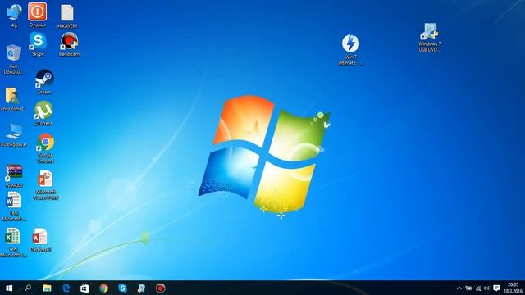The height and width of the screenshot is (295, 525).
Task: Open battery status in system tray
Action: tap(468, 288)
